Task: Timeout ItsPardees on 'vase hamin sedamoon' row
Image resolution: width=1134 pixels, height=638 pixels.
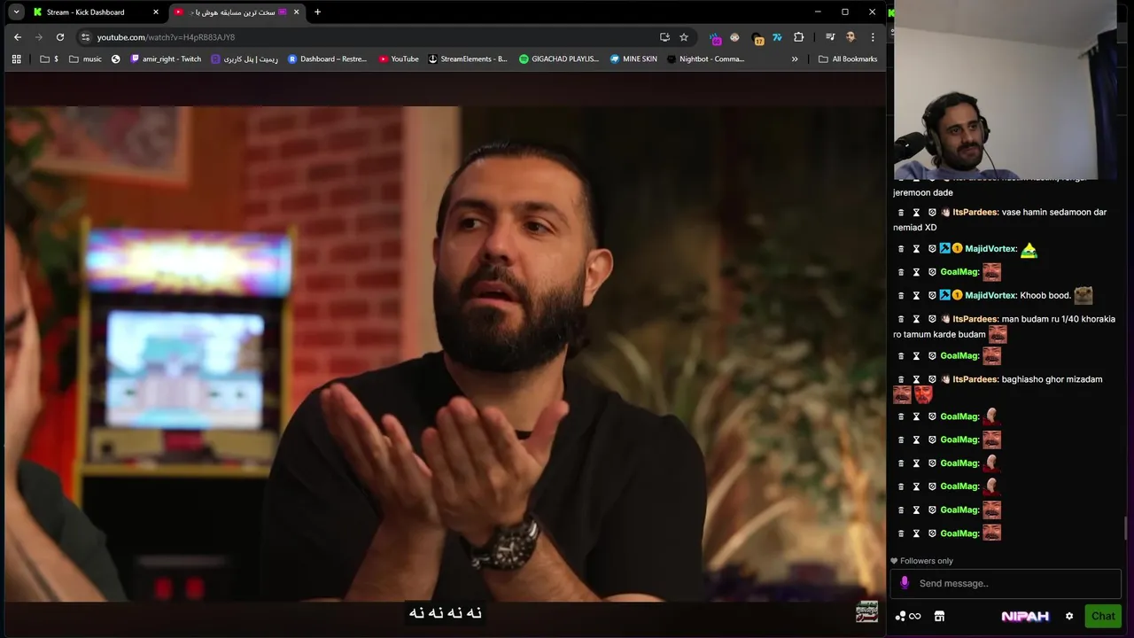Action: click(916, 213)
